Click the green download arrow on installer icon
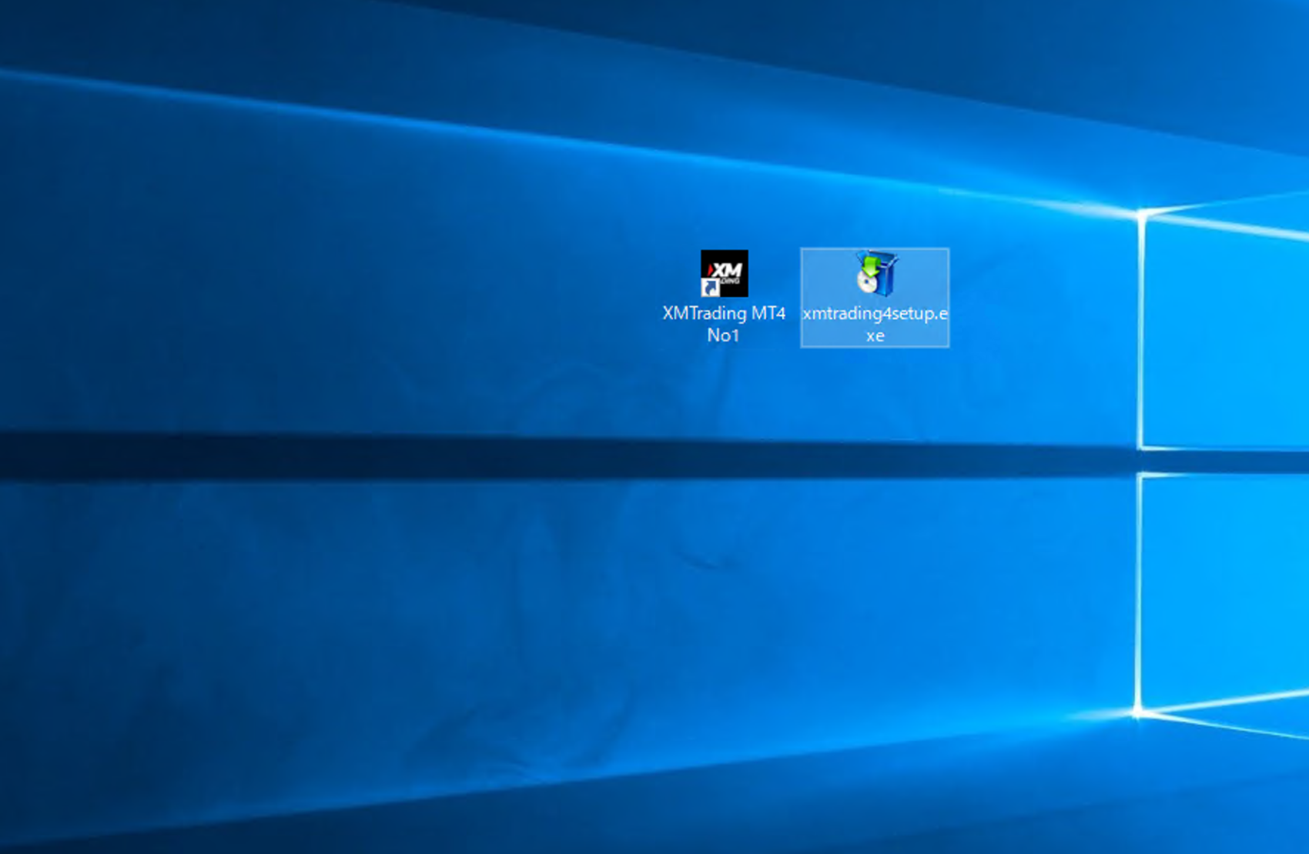 [870, 266]
